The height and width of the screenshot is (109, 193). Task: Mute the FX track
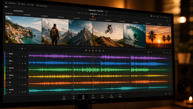(25, 85)
